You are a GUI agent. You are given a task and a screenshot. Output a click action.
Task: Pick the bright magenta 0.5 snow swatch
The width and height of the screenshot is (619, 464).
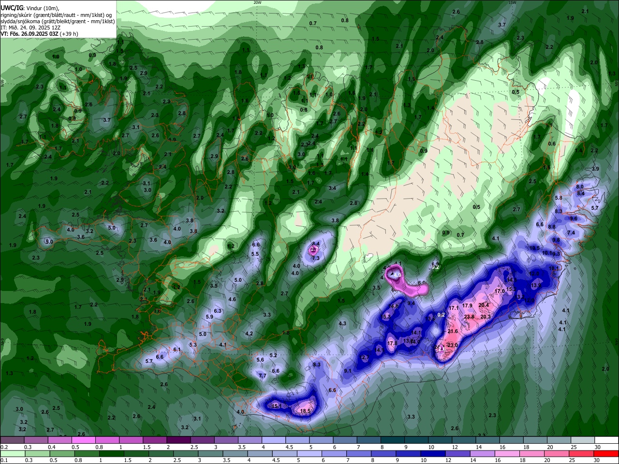pos(83,440)
